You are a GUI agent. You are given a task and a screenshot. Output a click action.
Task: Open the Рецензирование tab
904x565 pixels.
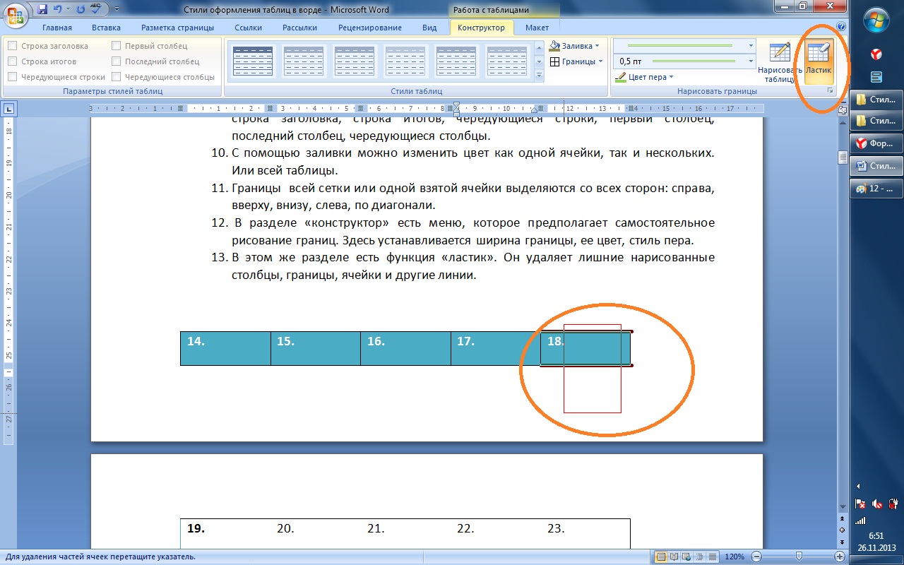point(369,28)
